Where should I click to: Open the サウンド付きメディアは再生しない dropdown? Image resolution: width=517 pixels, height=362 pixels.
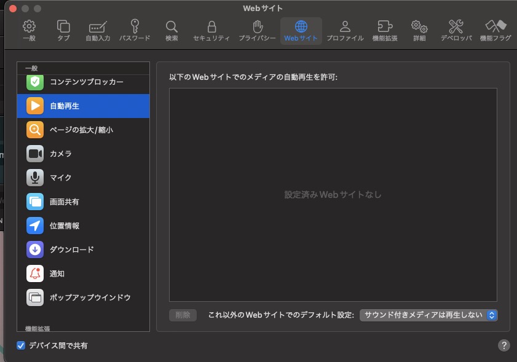click(x=428, y=315)
